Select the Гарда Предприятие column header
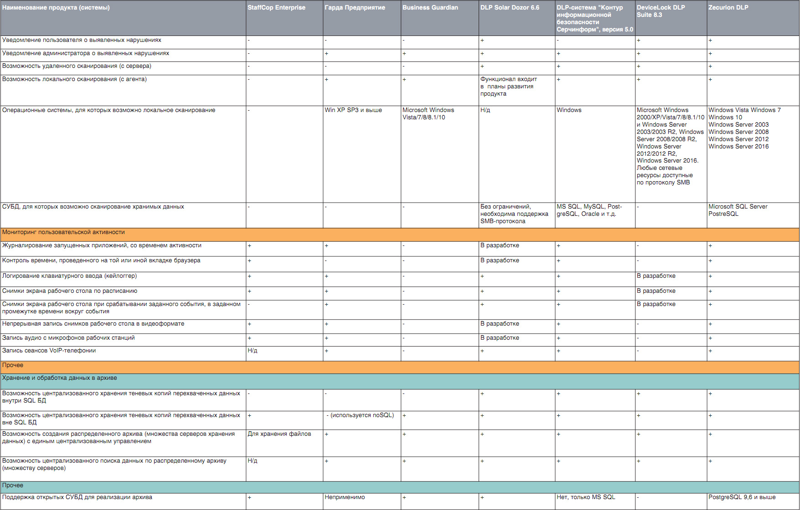This screenshot has height=510, width=800. point(362,18)
